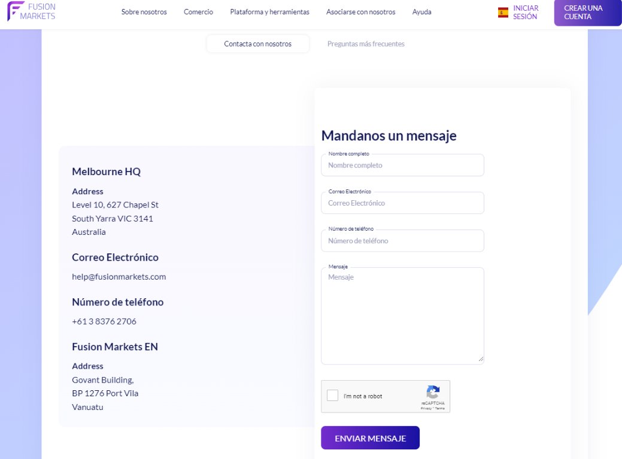Select the "Contacta con nosotros" tab

coord(257,43)
